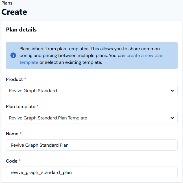Click into the Code input field

pos(92,172)
